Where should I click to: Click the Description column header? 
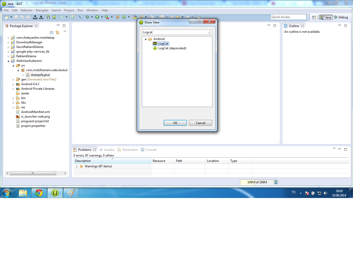[112, 161]
